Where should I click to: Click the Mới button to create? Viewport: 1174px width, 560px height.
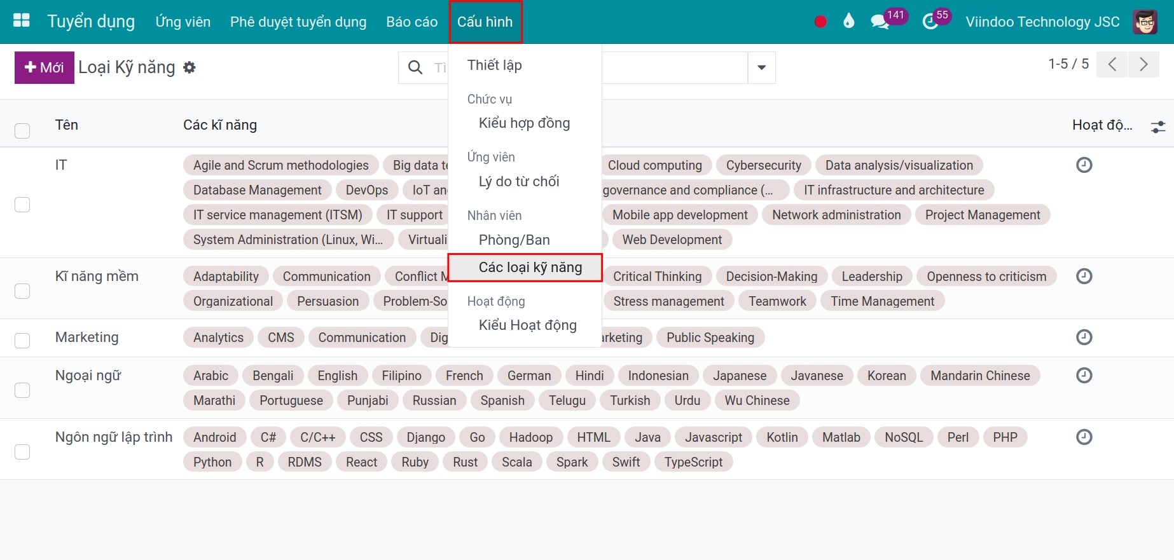45,67
